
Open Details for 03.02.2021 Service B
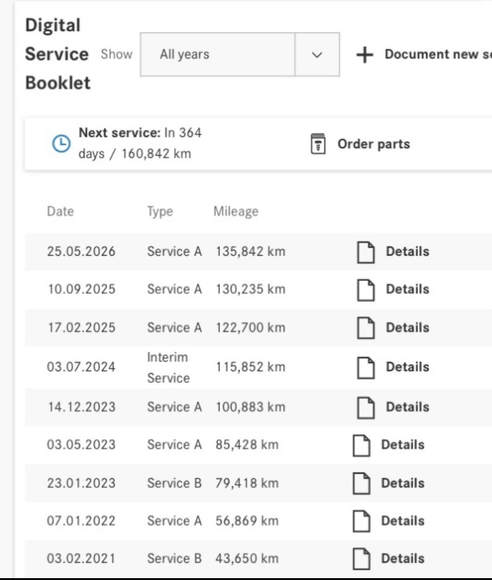tap(403, 558)
